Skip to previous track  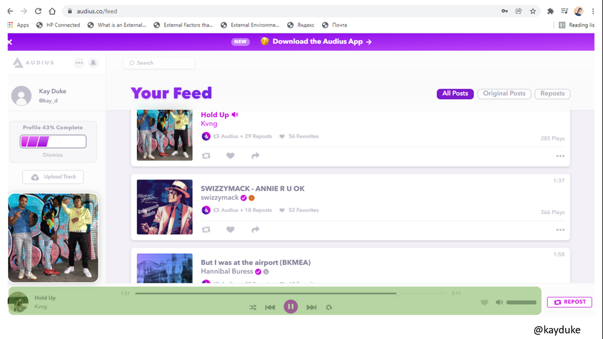270,307
